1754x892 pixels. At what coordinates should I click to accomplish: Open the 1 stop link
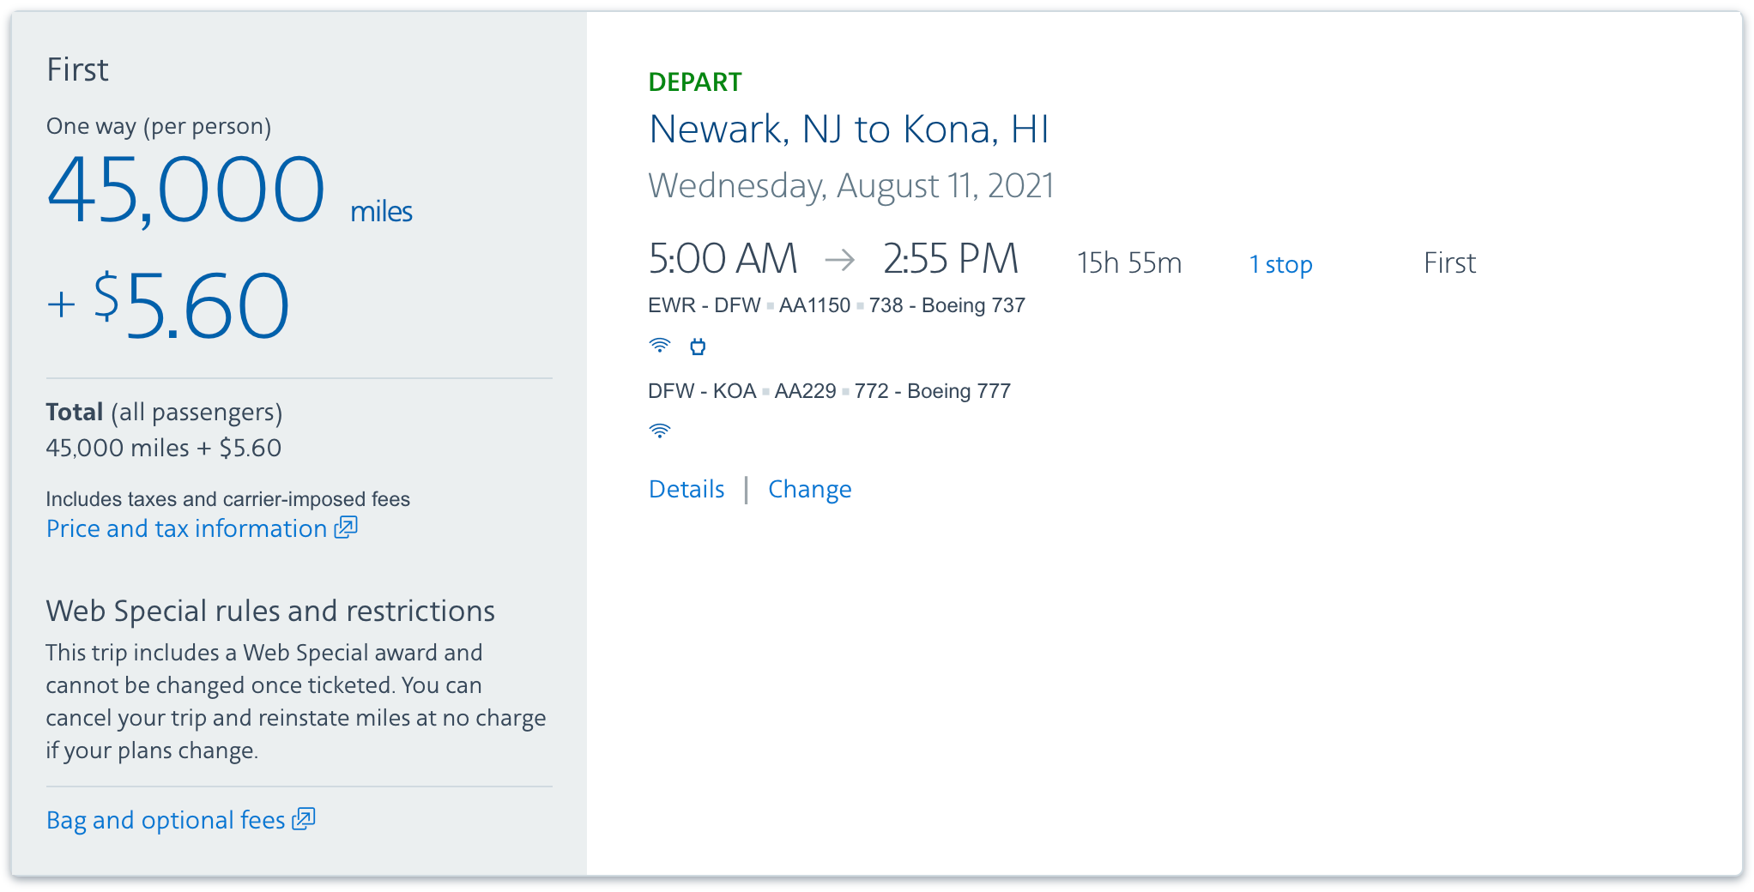pyautogui.click(x=1280, y=264)
